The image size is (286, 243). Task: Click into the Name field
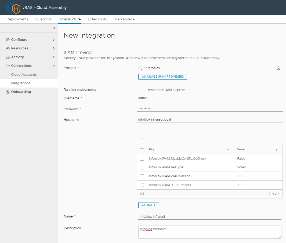click(x=210, y=216)
